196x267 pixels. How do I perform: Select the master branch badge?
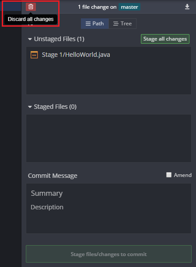(x=129, y=7)
